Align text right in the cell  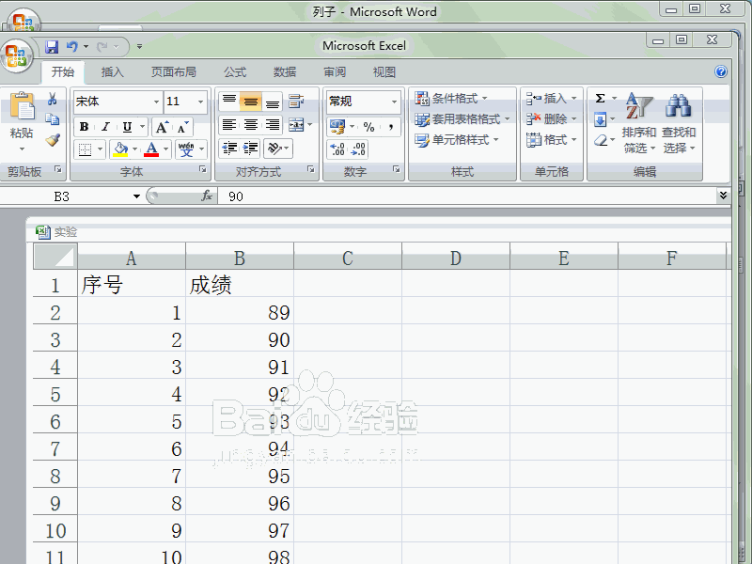[273, 125]
